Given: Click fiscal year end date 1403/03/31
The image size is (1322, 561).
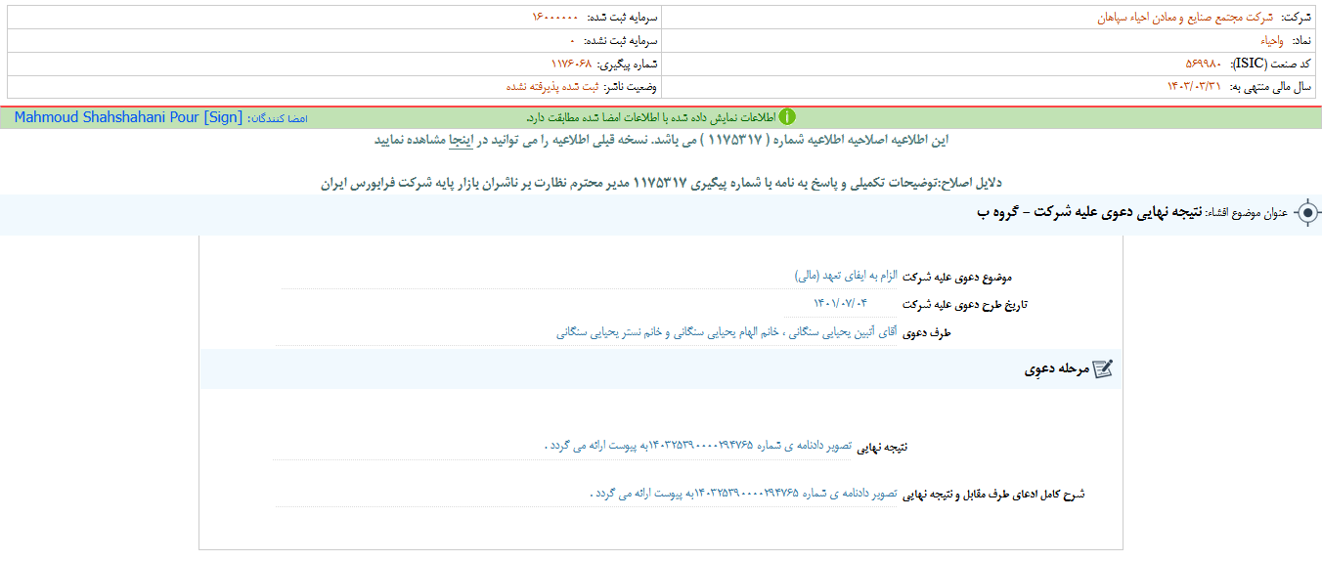Looking at the screenshot, I should [1194, 87].
